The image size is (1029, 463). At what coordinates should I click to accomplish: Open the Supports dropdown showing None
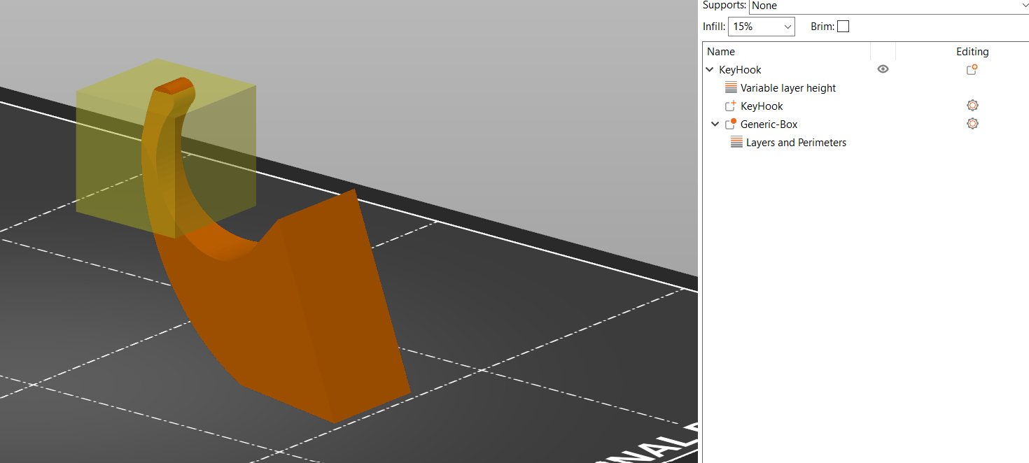[x=889, y=6]
